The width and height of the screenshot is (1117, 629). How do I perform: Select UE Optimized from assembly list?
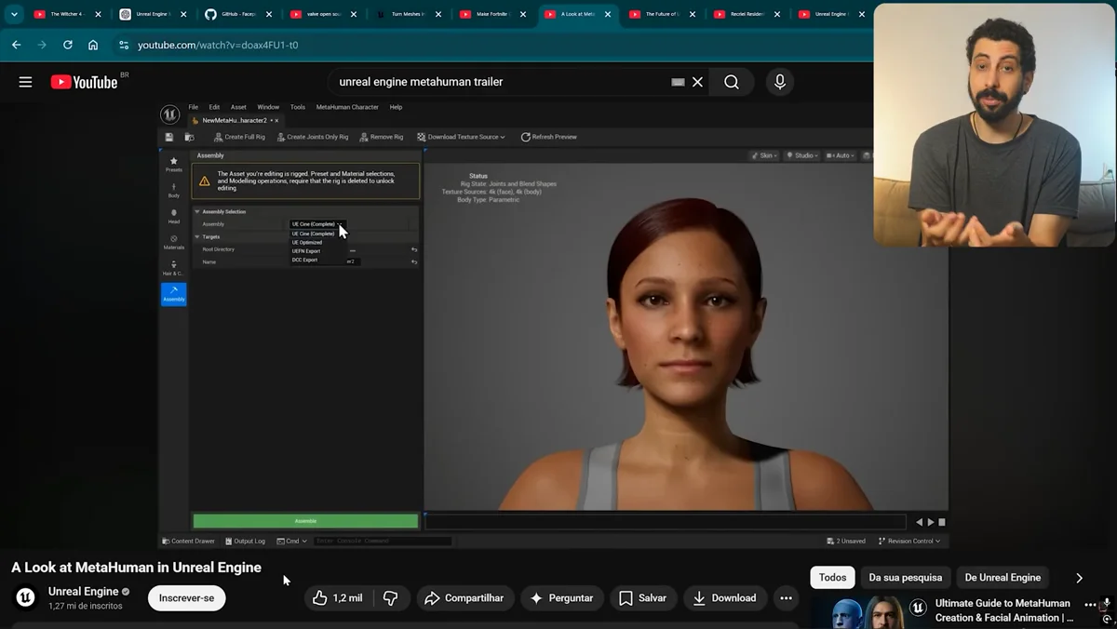pos(307,242)
